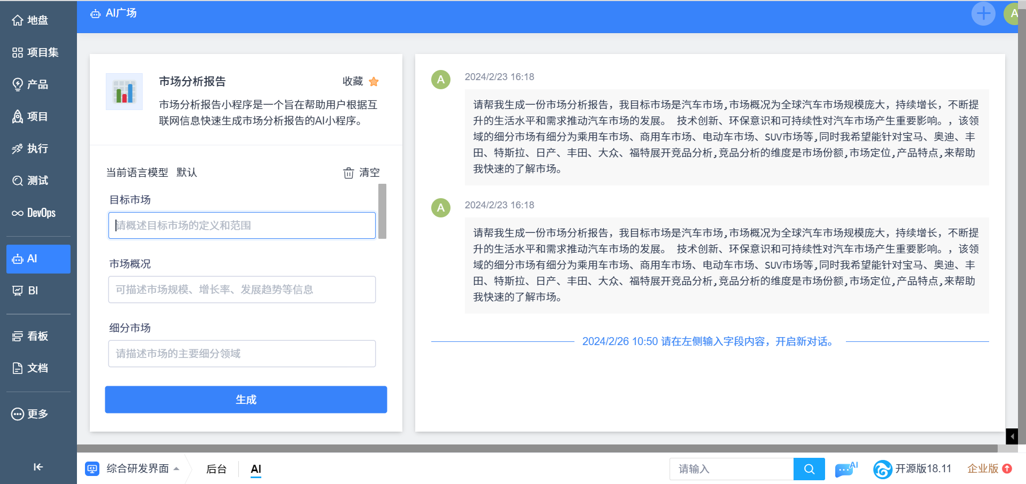Open the 地盘 home menu
This screenshot has width=1026, height=484.
[x=30, y=20]
